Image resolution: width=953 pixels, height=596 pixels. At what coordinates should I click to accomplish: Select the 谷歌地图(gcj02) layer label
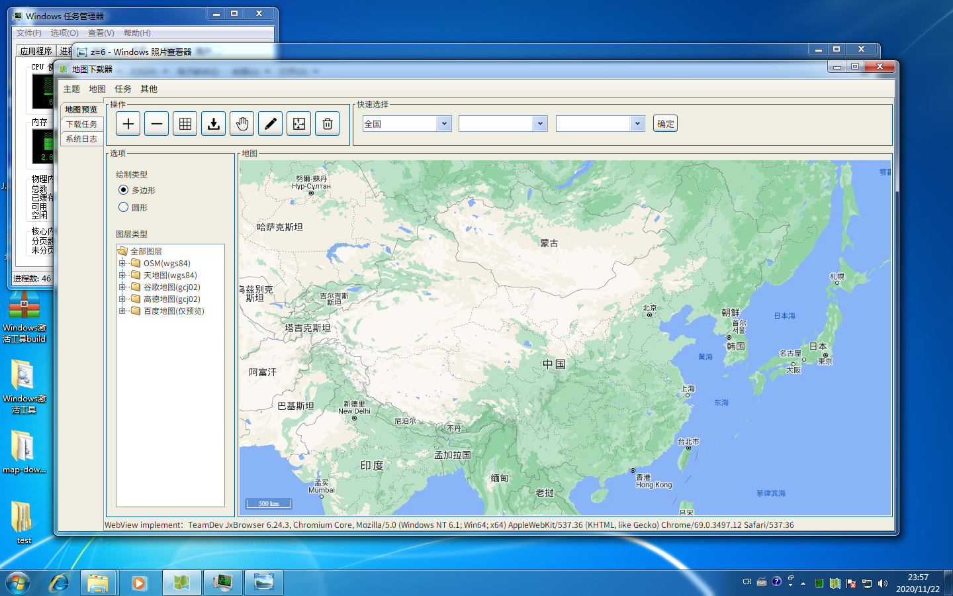(x=172, y=287)
